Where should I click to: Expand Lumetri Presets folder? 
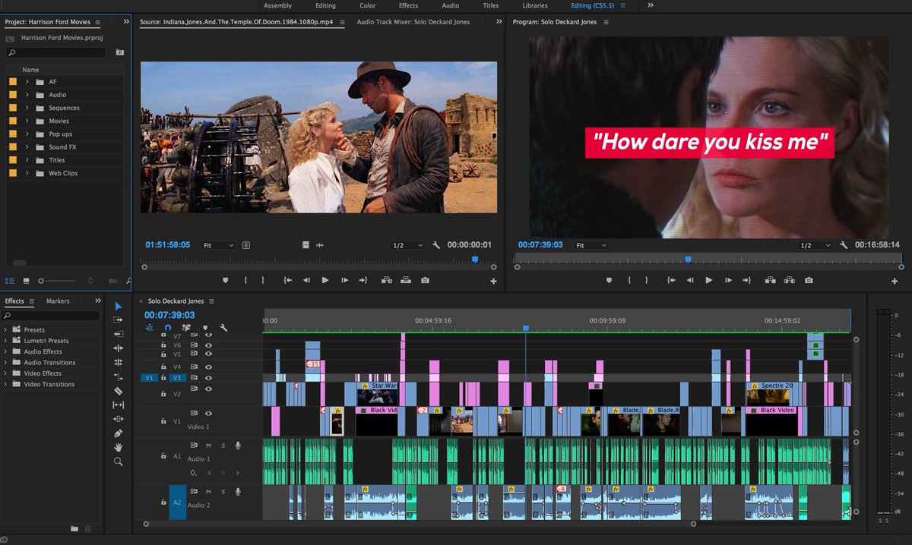[6, 341]
